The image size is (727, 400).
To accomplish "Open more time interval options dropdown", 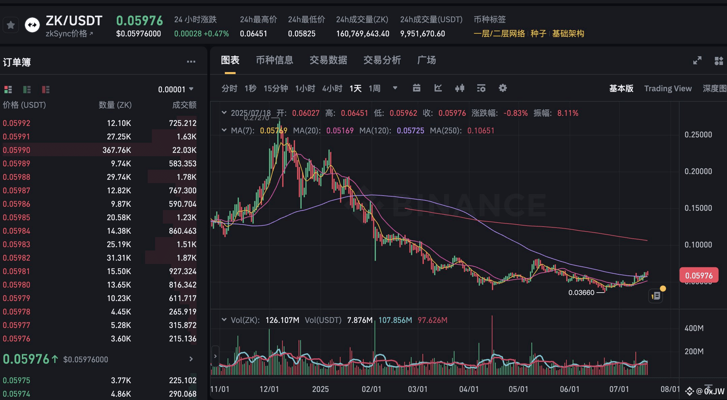I will [395, 88].
